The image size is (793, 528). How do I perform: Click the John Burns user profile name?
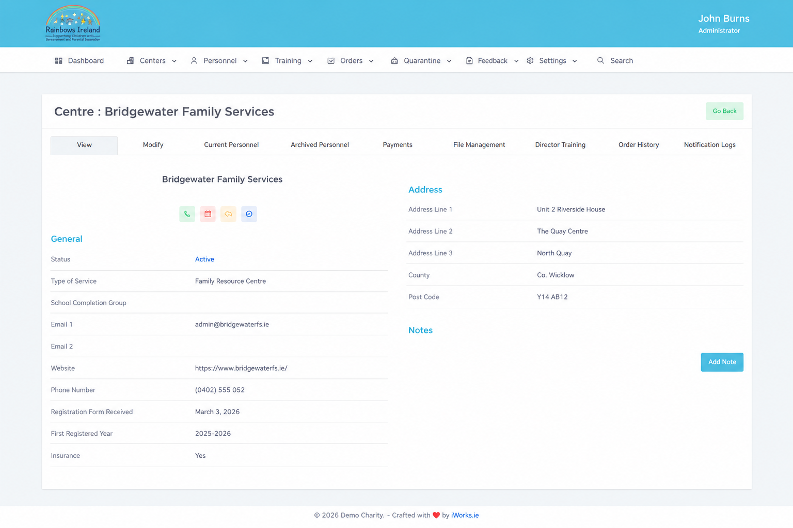(x=724, y=19)
